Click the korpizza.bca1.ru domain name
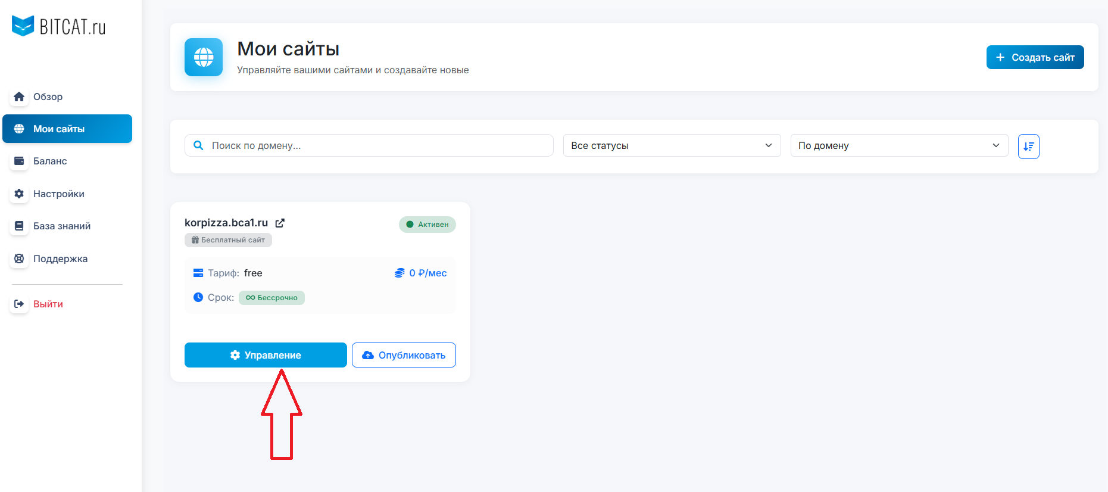 [x=226, y=223]
